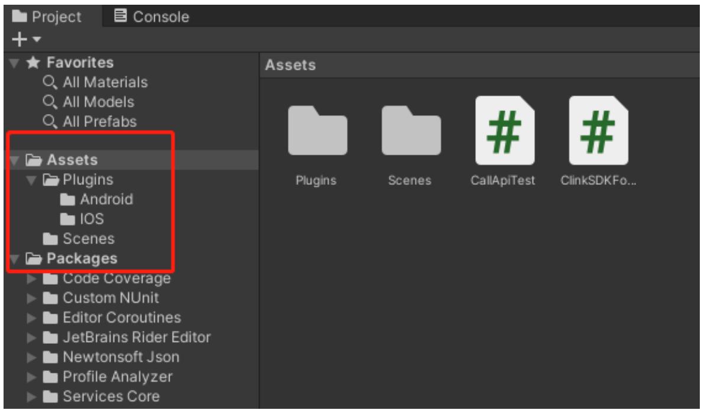Open the Scenes folder thumbnail
Image resolution: width=701 pixels, height=410 pixels.
point(411,131)
